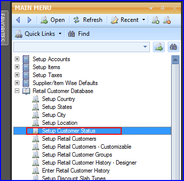The height and width of the screenshot is (181, 184).
Task: Select the Setup Accounts folder icon
Action: (26, 59)
